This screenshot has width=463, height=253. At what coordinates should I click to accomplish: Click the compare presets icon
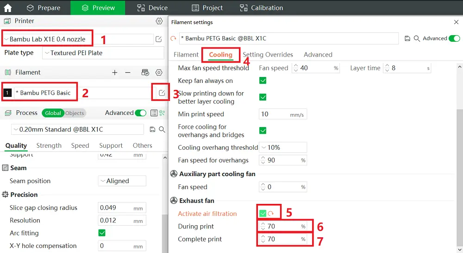coord(162,113)
